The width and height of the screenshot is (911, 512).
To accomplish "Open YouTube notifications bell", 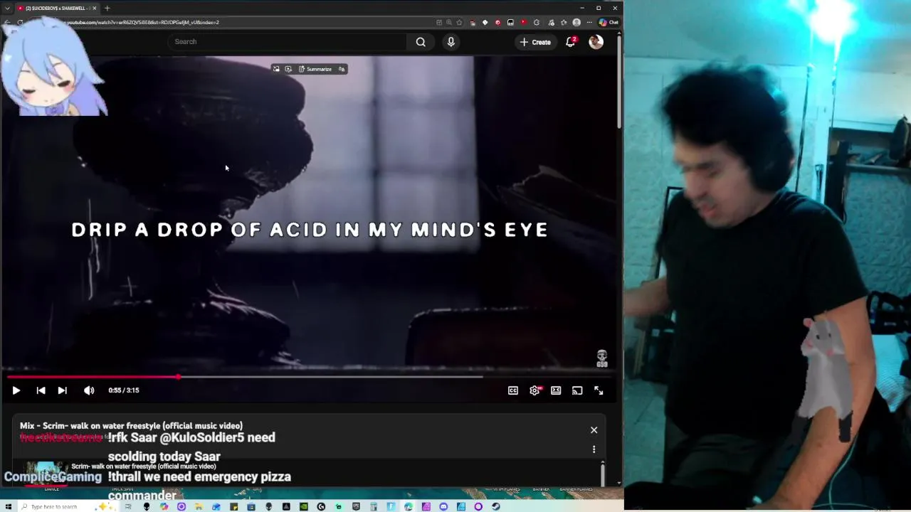I will click(570, 42).
